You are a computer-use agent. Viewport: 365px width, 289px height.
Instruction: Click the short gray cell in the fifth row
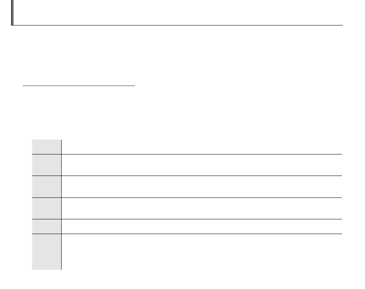pyautogui.click(x=47, y=226)
